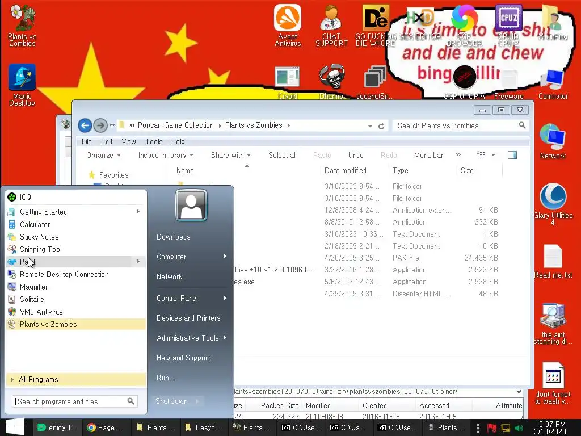
Task: Open ICQ from Start menu
Action: pos(77,197)
